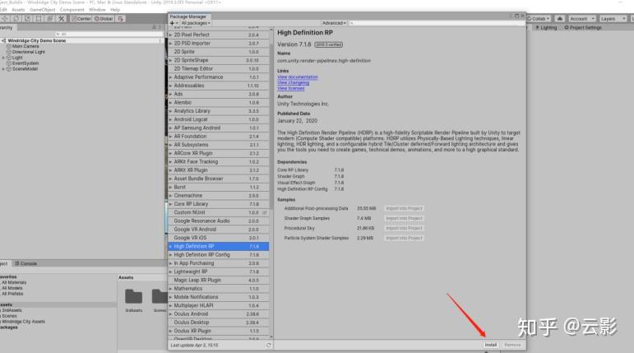
Task: Click the Package Manager search field
Action: (436, 23)
